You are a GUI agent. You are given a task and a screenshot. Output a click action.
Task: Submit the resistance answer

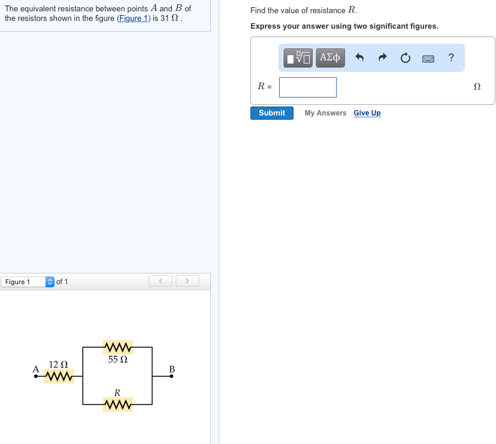(x=271, y=112)
